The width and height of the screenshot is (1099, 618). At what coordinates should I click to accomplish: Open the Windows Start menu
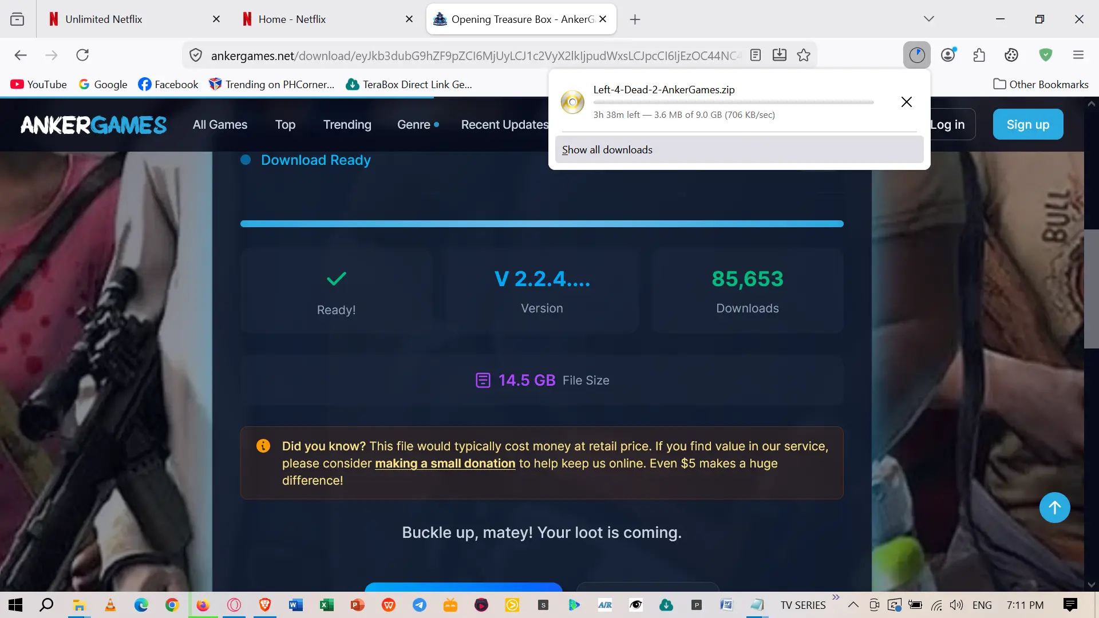(x=15, y=605)
